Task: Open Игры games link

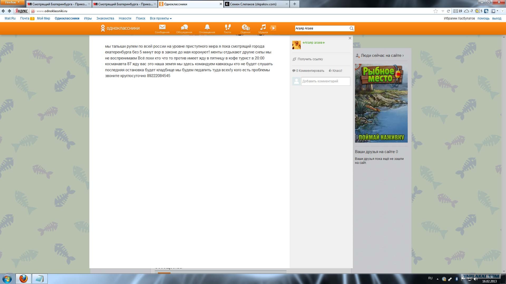Action: point(88,18)
